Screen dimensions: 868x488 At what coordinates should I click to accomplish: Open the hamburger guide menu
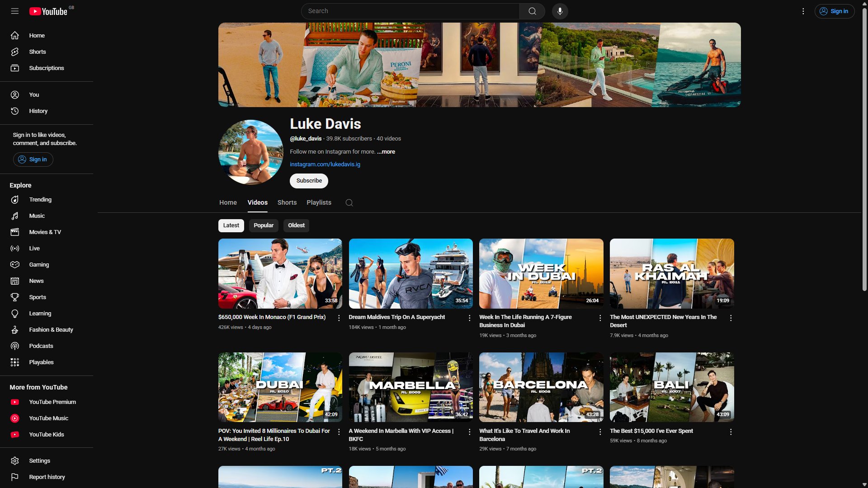click(x=15, y=11)
